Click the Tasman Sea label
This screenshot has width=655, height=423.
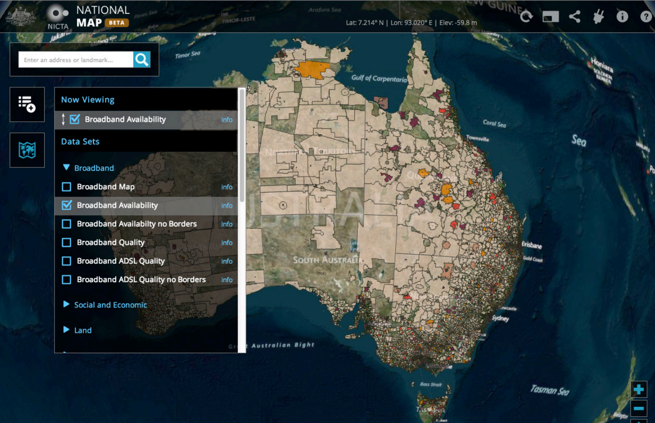coord(550,390)
